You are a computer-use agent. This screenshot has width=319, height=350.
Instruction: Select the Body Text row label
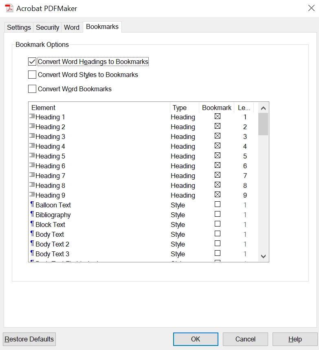[x=50, y=234]
